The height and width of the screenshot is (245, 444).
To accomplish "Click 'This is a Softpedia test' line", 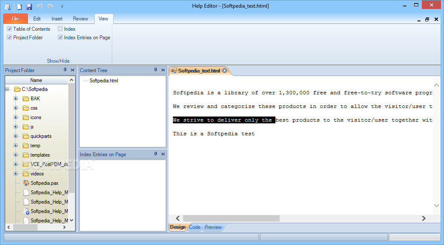I will point(214,134).
